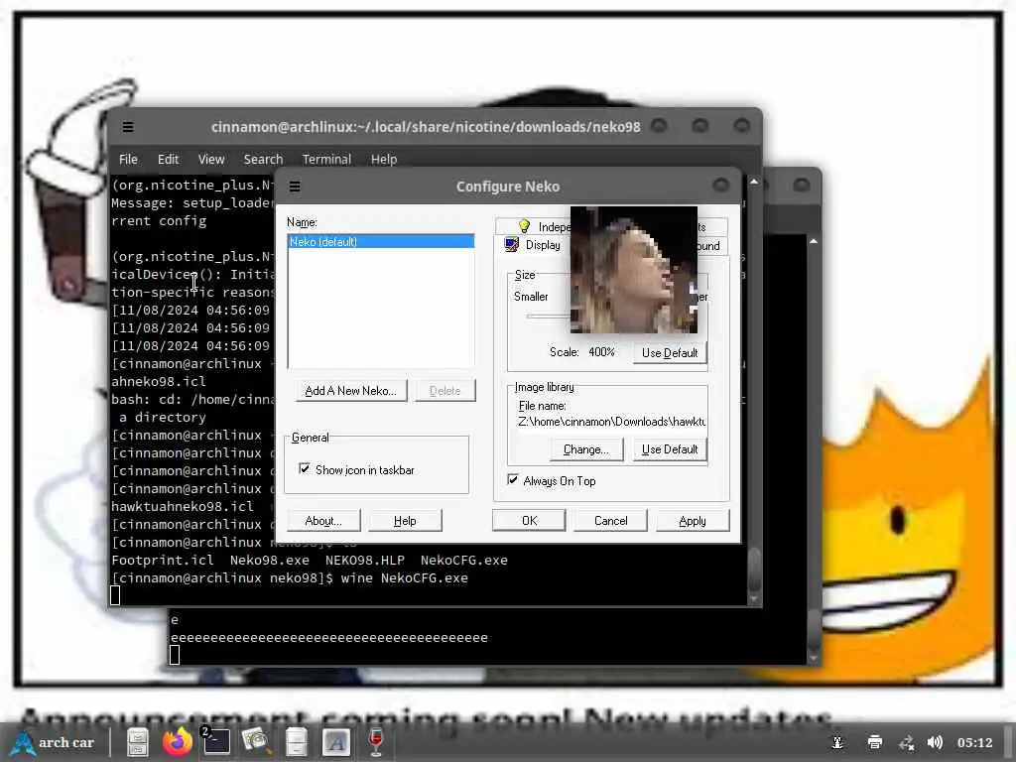Image resolution: width=1016 pixels, height=762 pixels.
Task: Open the image viewer taskbar icon
Action: click(255, 742)
